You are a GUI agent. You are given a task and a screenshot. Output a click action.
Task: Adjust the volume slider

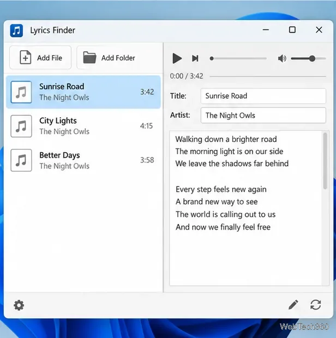point(308,58)
